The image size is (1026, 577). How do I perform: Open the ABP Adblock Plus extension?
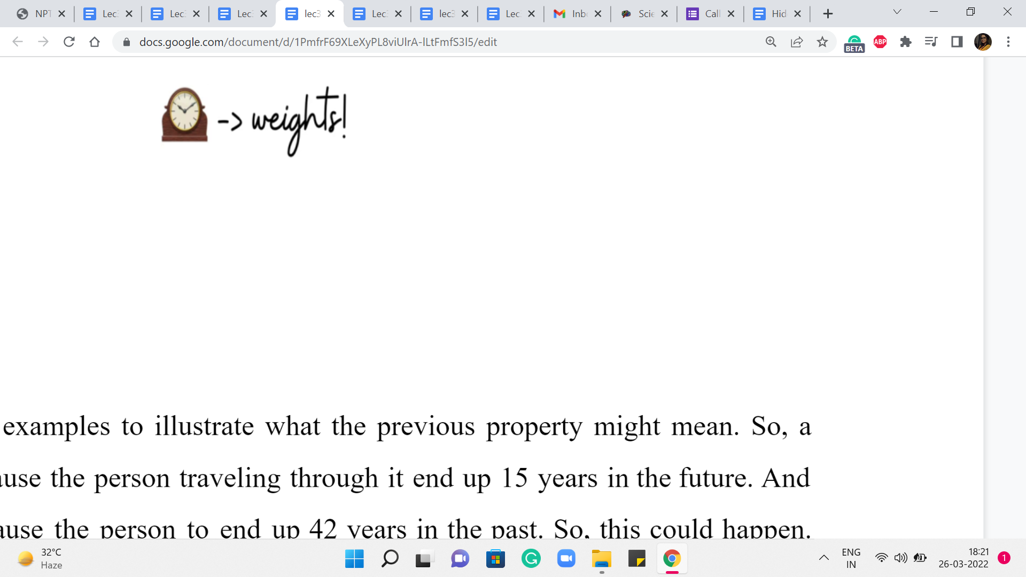(880, 42)
